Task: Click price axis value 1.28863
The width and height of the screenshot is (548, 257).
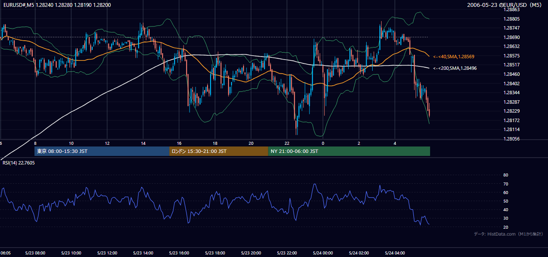Action: click(x=512, y=9)
